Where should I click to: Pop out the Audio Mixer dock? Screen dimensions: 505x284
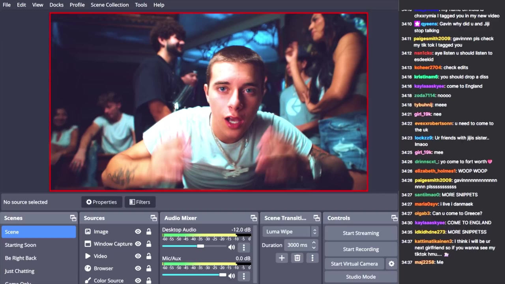click(254, 218)
